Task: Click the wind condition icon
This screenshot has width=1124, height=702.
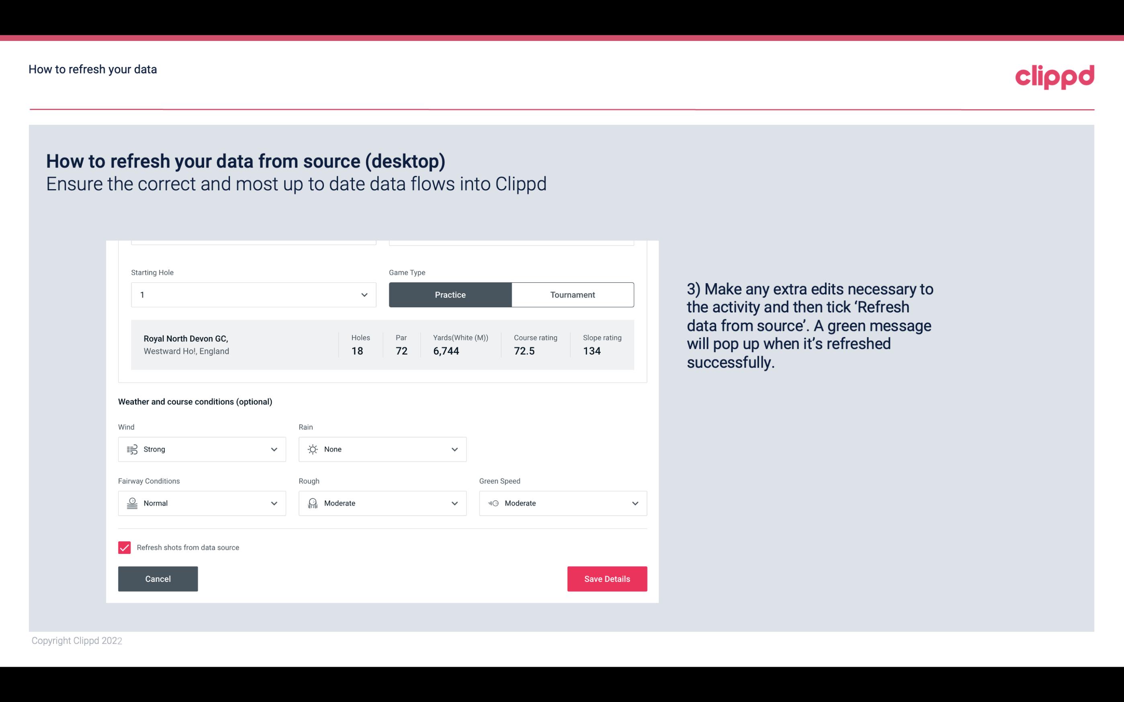Action: (132, 449)
